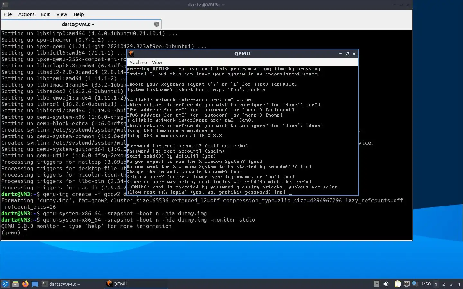Open the volume control tray icon
The width and height of the screenshot is (463, 289).
386,284
